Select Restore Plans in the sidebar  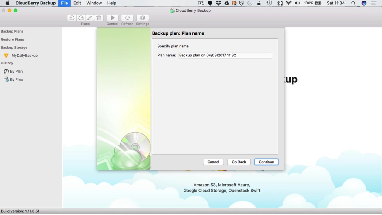[12, 39]
